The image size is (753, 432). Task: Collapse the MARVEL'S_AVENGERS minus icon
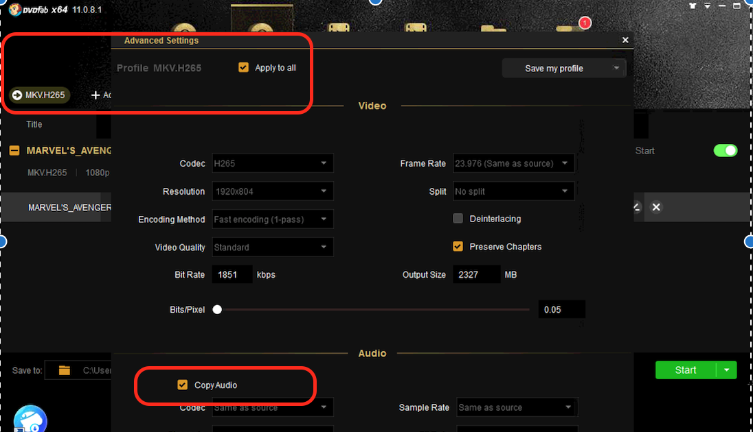pos(14,151)
